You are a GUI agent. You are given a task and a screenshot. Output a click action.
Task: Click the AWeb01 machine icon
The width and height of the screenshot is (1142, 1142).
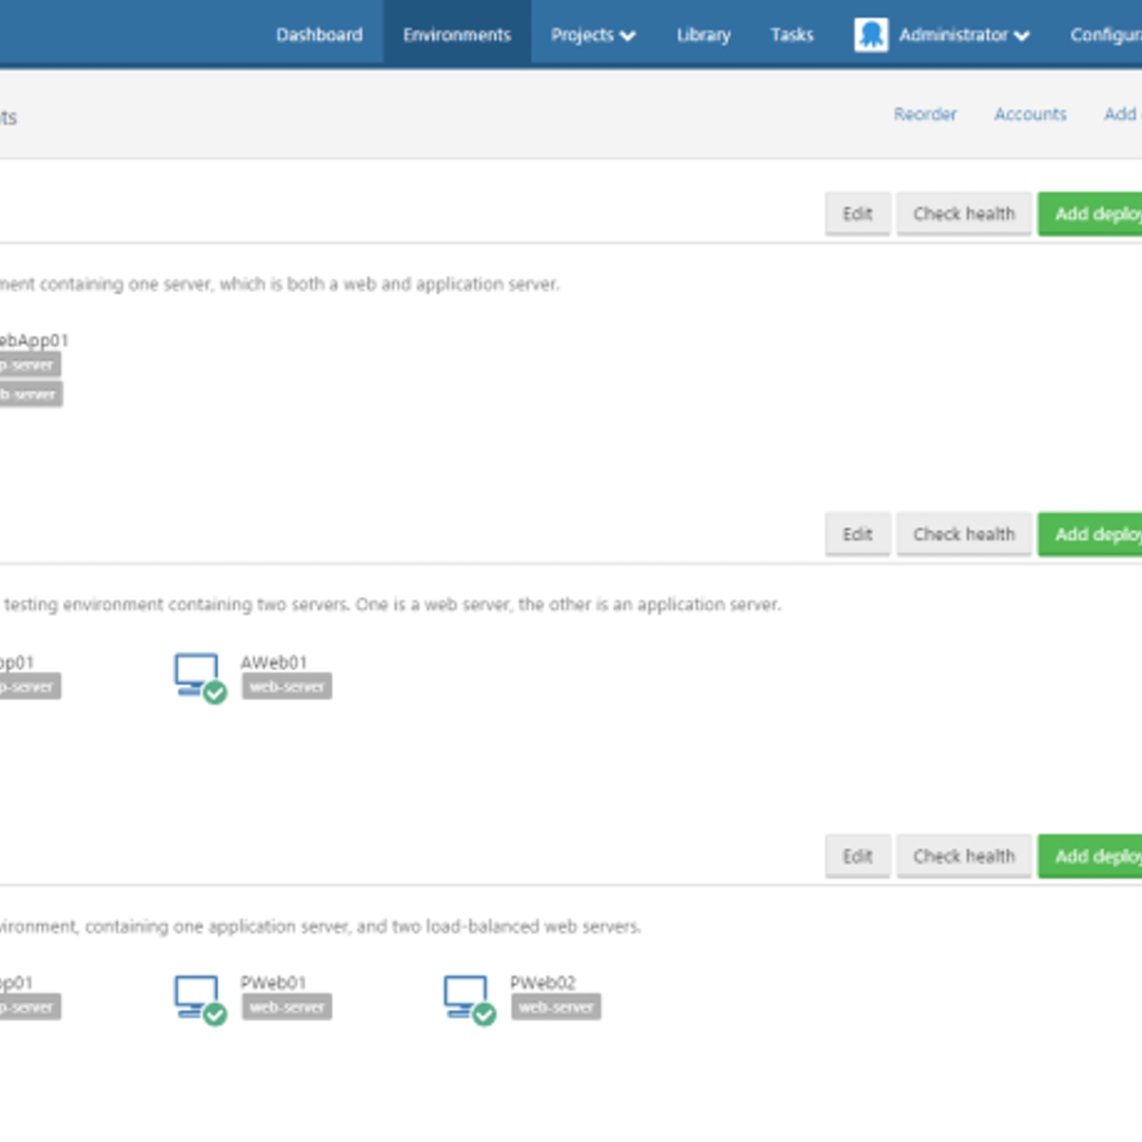(x=197, y=671)
